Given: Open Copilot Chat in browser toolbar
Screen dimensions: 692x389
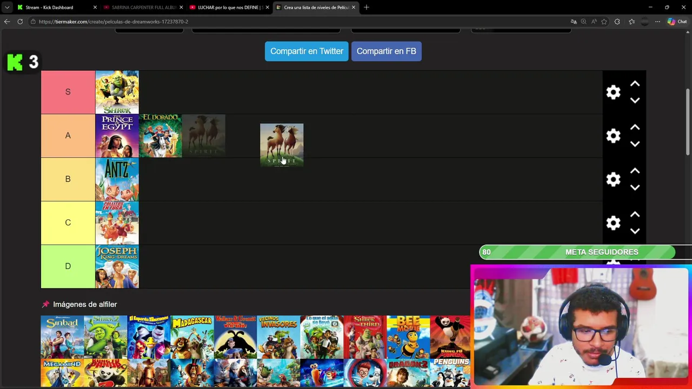Looking at the screenshot, I should [677, 22].
